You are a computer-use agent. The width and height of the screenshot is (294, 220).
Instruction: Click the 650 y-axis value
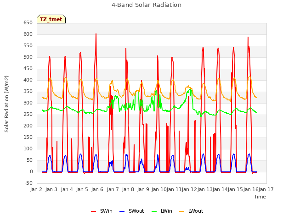(x=28, y=23)
